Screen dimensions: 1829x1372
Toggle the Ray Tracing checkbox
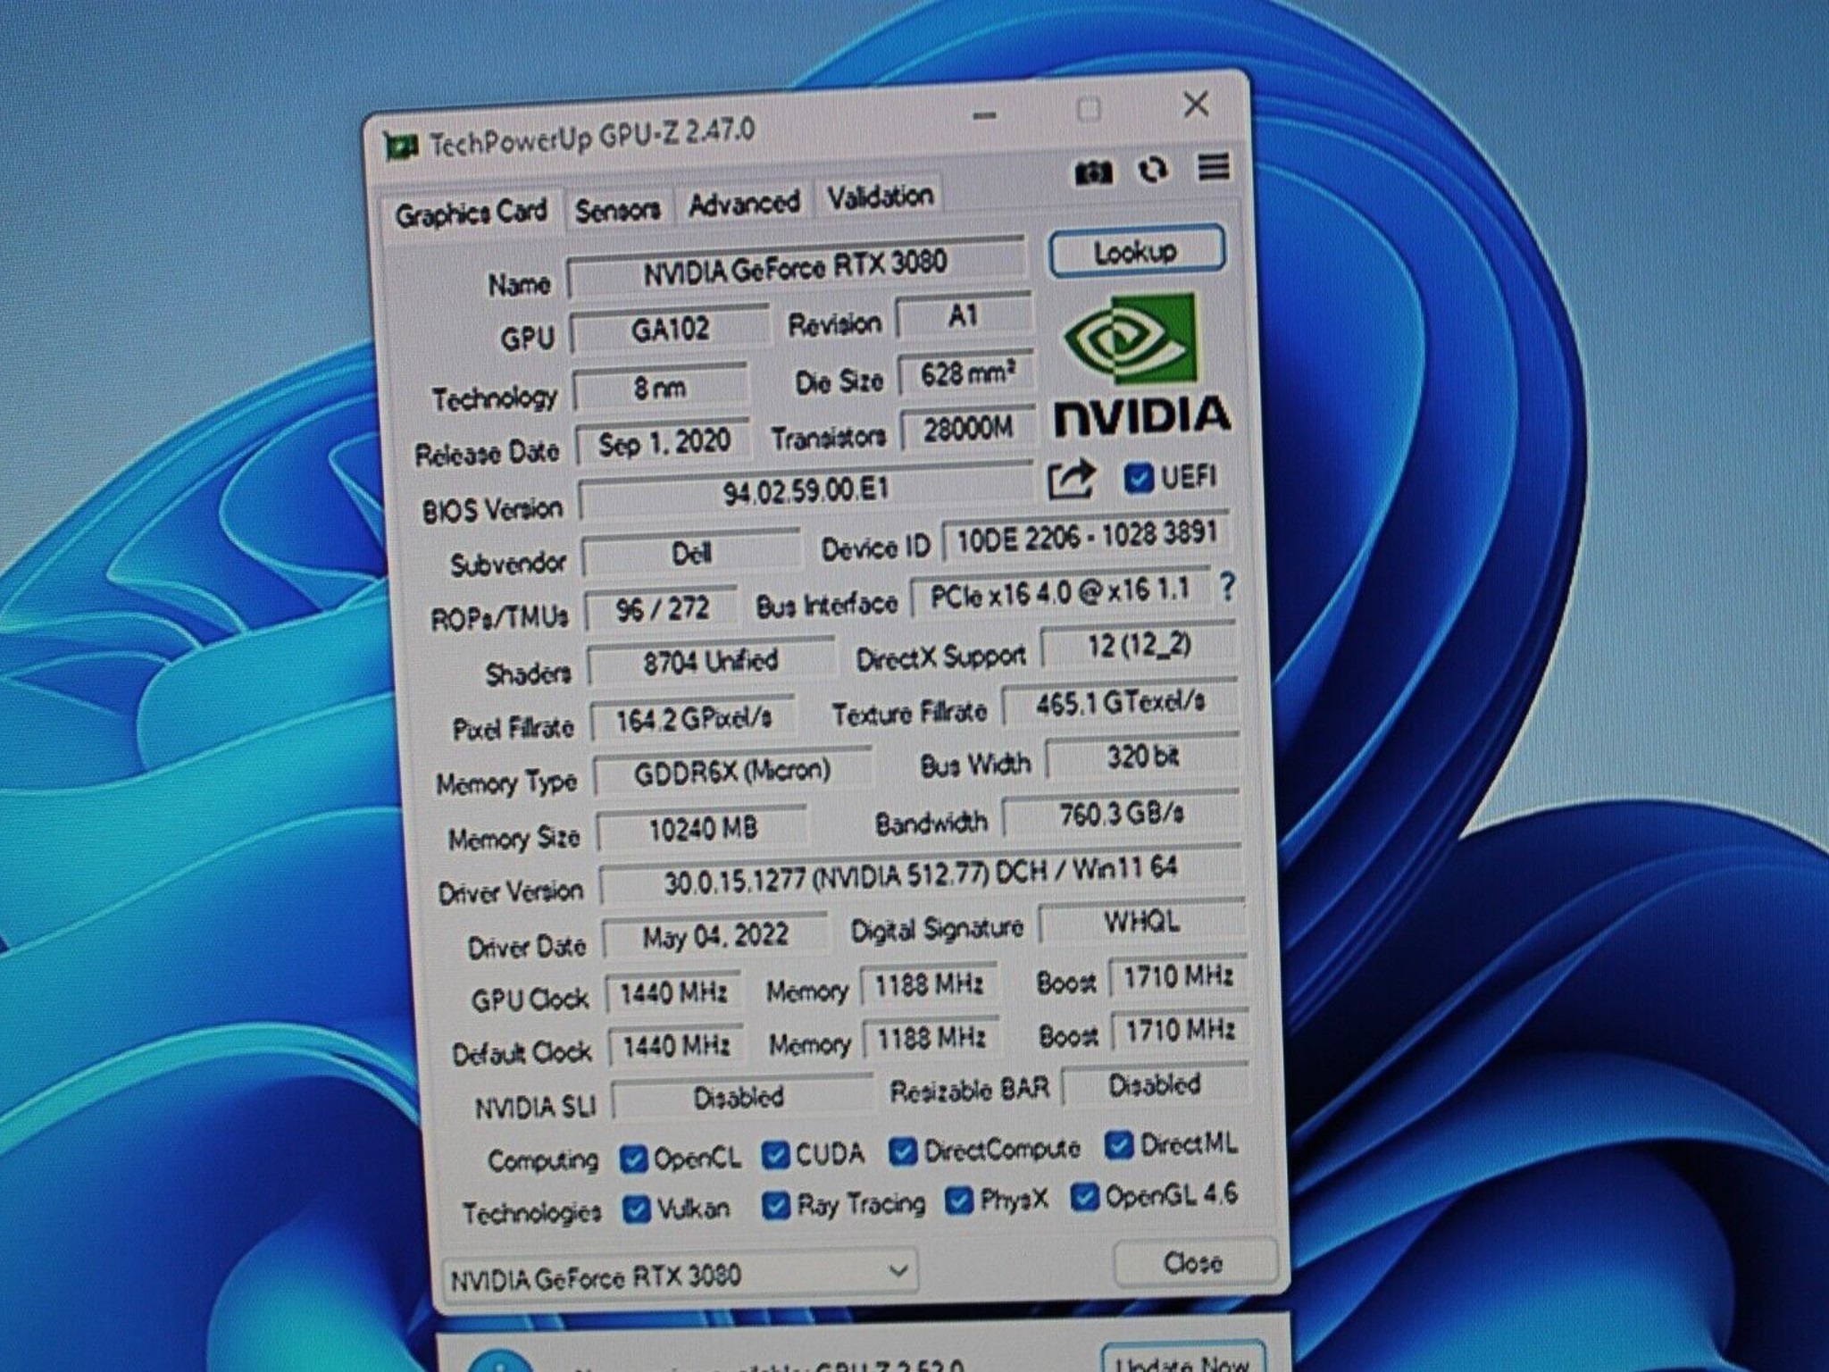pyautogui.click(x=774, y=1206)
